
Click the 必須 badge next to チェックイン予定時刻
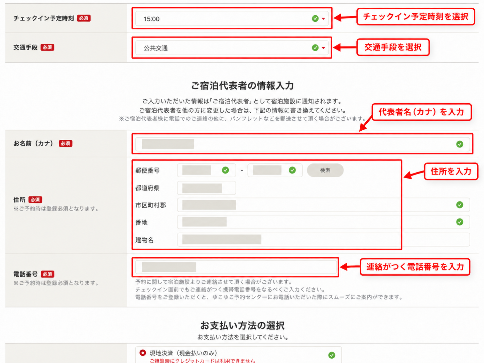pyautogui.click(x=84, y=18)
